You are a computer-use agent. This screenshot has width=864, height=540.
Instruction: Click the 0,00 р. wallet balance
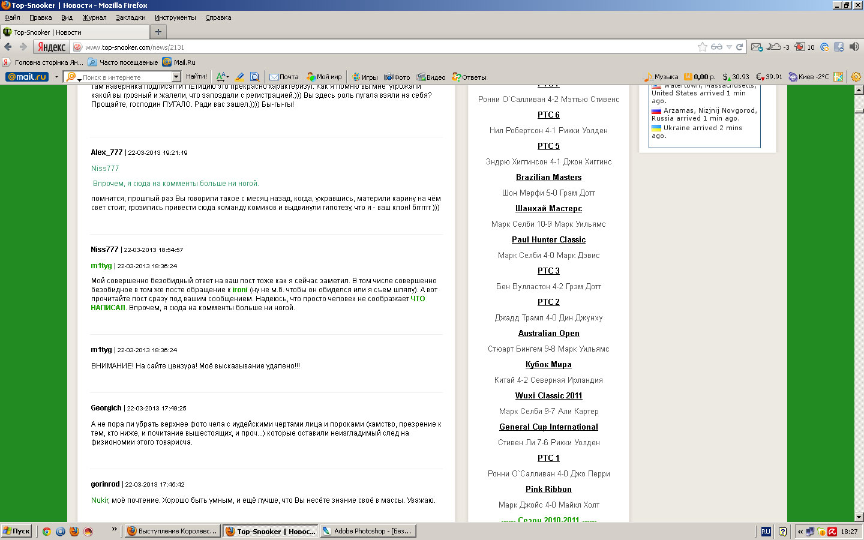click(700, 77)
